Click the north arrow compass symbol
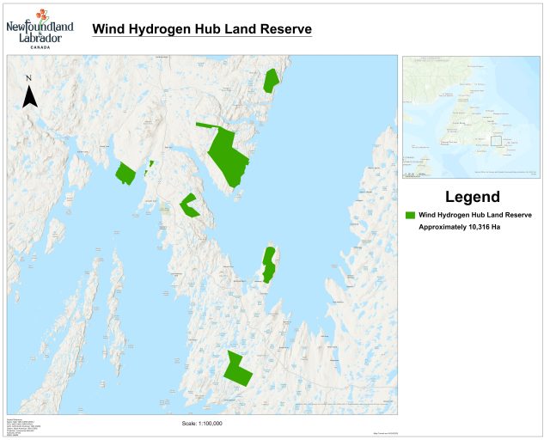 point(29,92)
